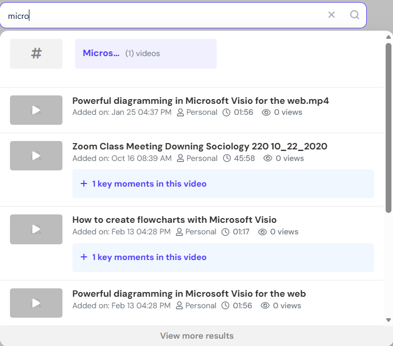Expand key moments under Zoom Class Meeting video

tap(223, 184)
